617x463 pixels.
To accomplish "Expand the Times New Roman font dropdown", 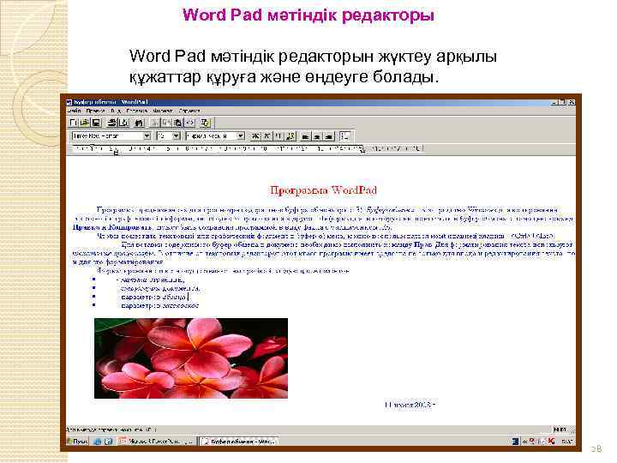I will coord(147,135).
